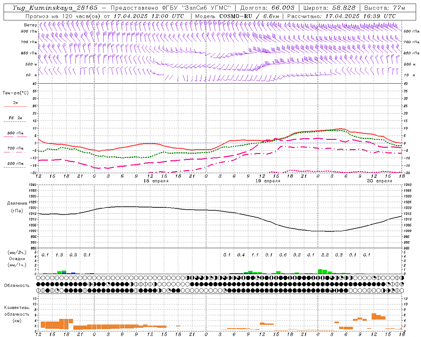Click the computed time 17.04.2025 16:39 UTC
This screenshot has height=337, width=421.
[361, 16]
